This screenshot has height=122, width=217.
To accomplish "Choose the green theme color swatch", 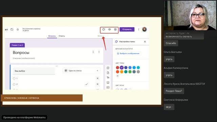I will [130, 72].
